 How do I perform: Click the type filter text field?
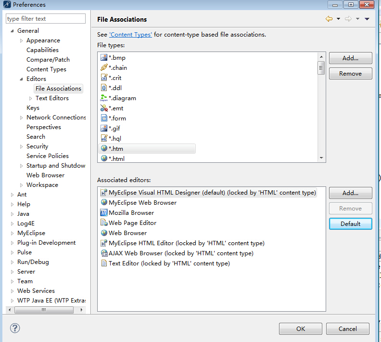tap(46, 19)
